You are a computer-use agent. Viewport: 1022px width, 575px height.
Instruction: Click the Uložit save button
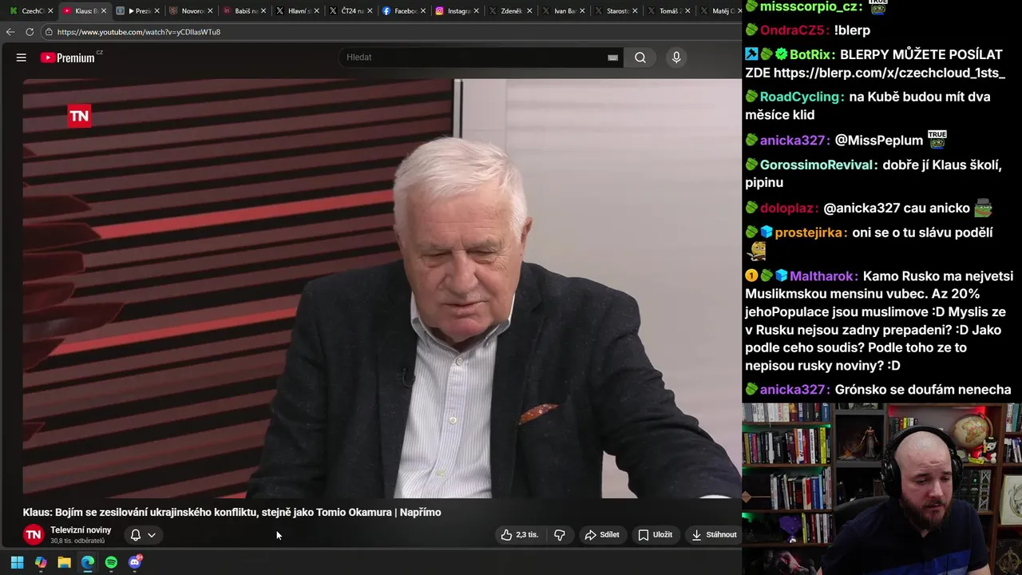[x=655, y=535]
